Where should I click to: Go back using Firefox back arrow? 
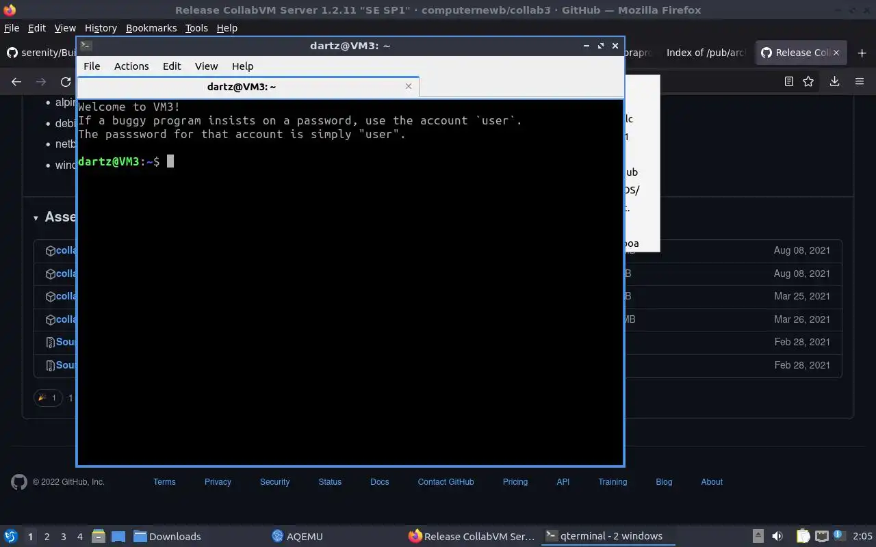point(16,81)
